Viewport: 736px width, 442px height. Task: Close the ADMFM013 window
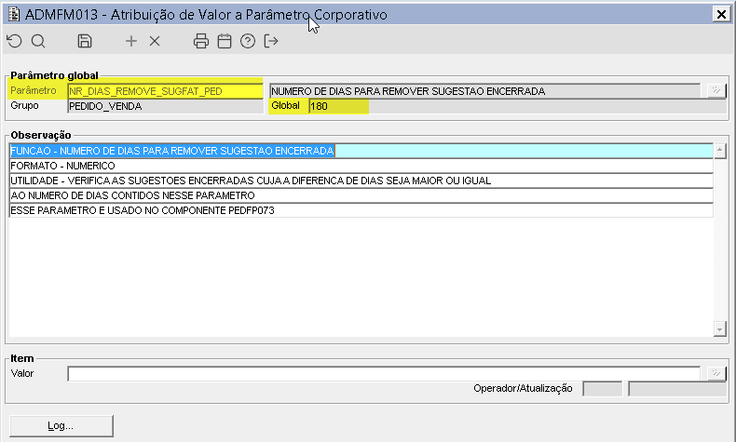point(721,15)
